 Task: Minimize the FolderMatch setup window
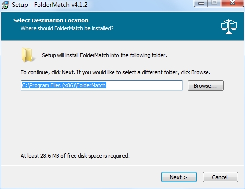(x=201, y=3)
